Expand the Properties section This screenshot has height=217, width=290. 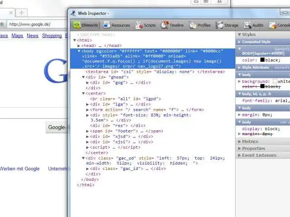(x=240, y=148)
